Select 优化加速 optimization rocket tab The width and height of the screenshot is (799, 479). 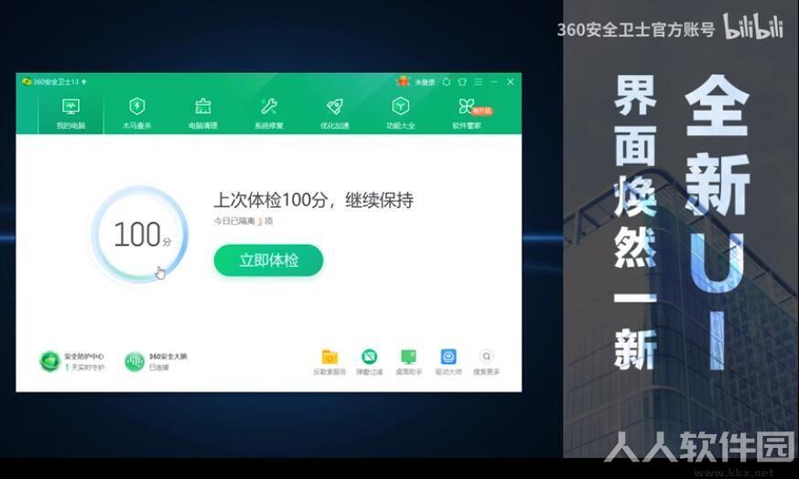pyautogui.click(x=335, y=113)
